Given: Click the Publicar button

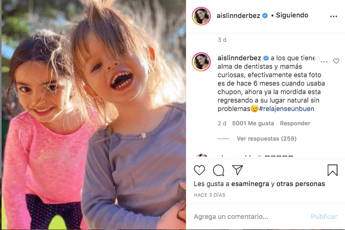Looking at the screenshot, I should (x=324, y=217).
